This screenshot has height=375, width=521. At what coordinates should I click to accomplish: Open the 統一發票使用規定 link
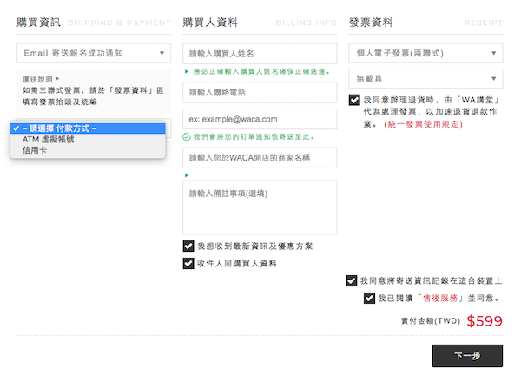point(424,124)
